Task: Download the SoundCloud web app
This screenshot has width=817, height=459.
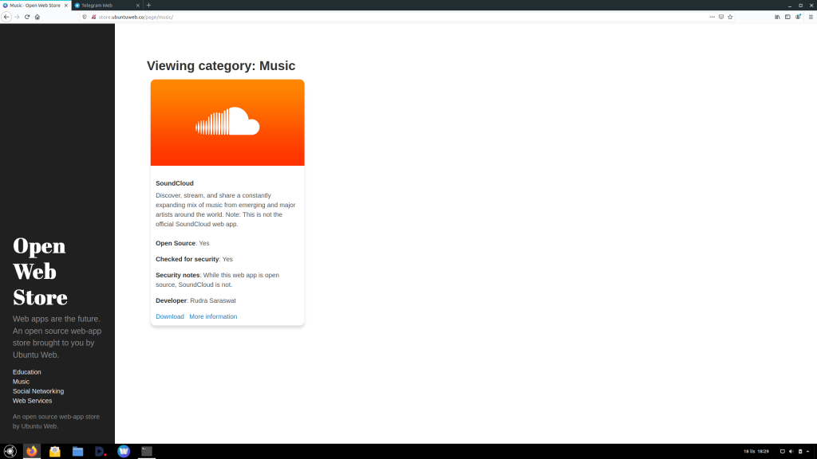Action: coord(169,316)
